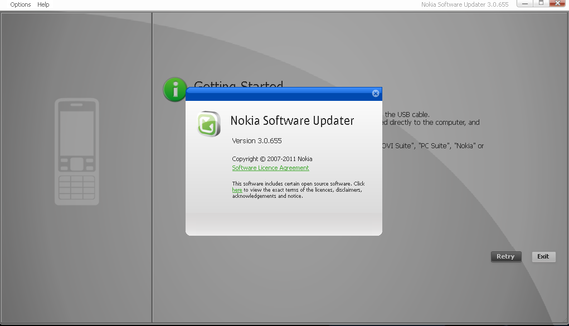Open the Help menu
The height and width of the screenshot is (326, 569).
[43, 4]
